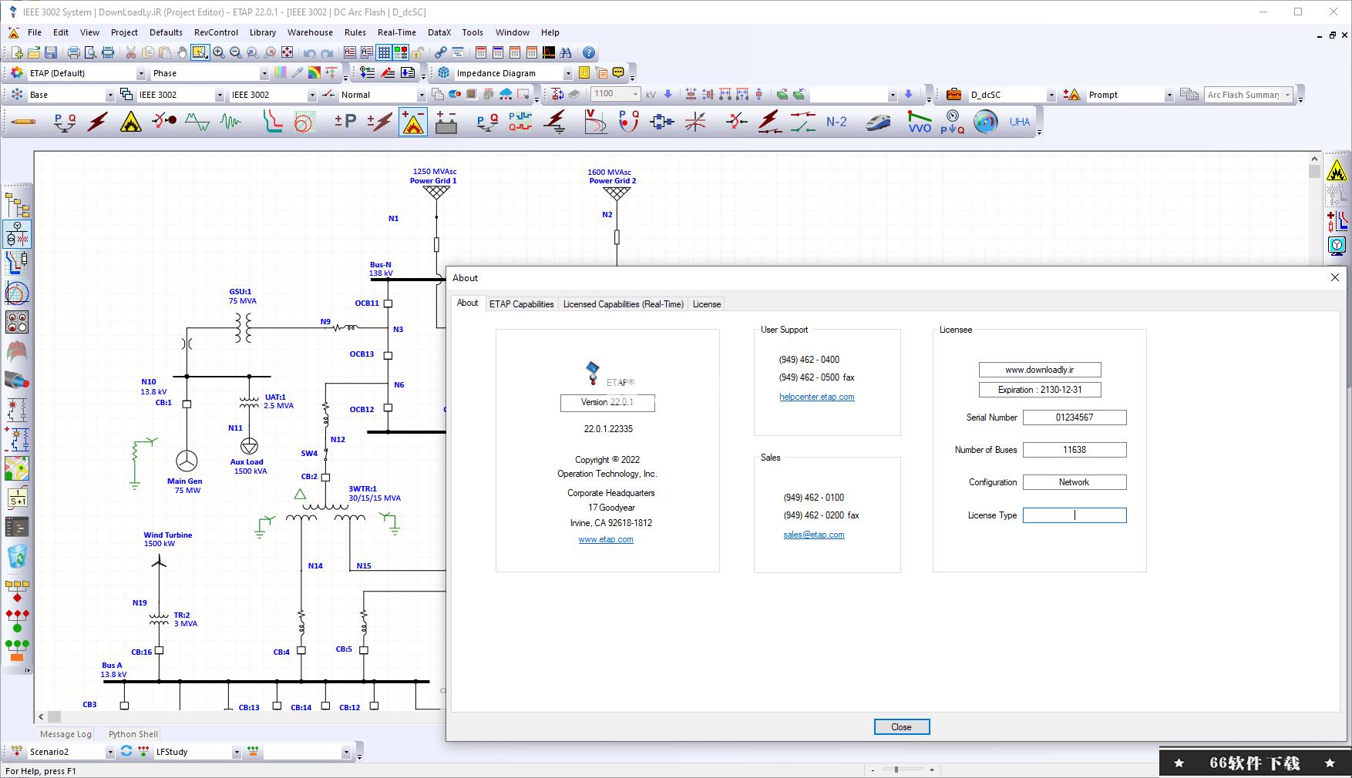Select N-2 contingency analysis mode
Image resolution: width=1352 pixels, height=778 pixels.
[x=836, y=122]
